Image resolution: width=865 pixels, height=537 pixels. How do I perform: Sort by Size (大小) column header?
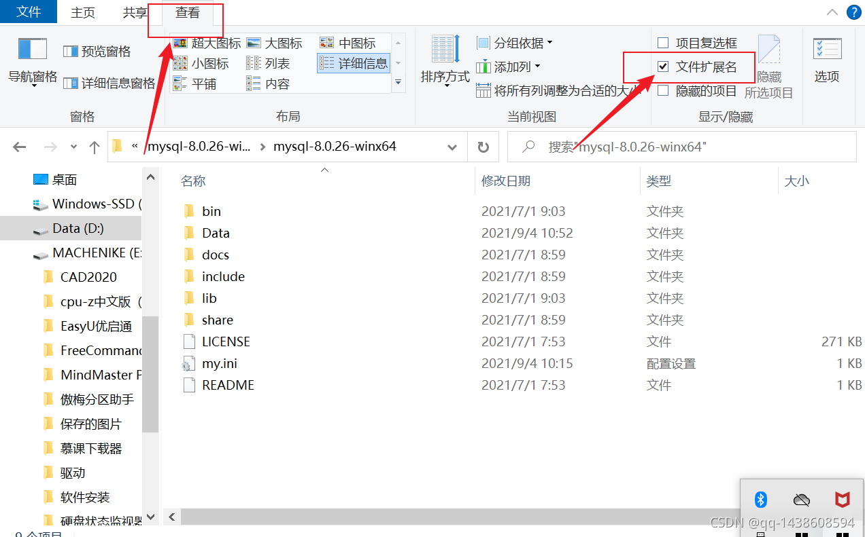796,181
